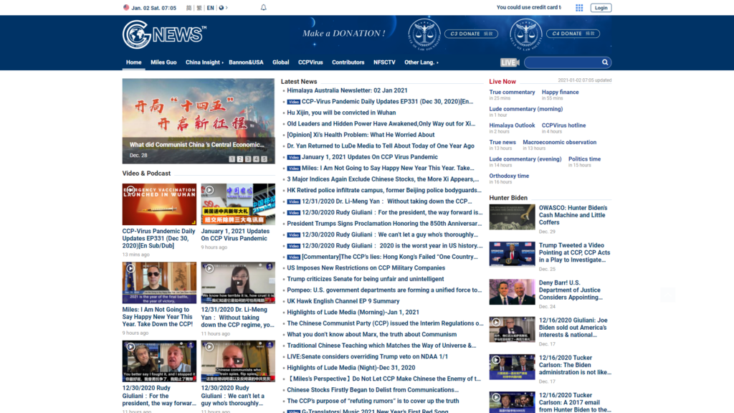This screenshot has height=413, width=734.
Task: Play Rudy Giuliani way forward video thumbnail
Action: [159, 361]
